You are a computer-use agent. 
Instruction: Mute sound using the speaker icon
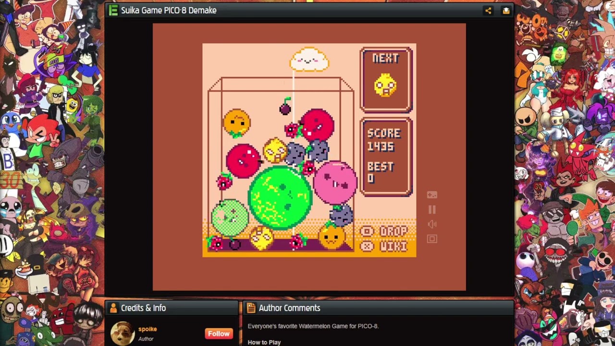tap(432, 224)
